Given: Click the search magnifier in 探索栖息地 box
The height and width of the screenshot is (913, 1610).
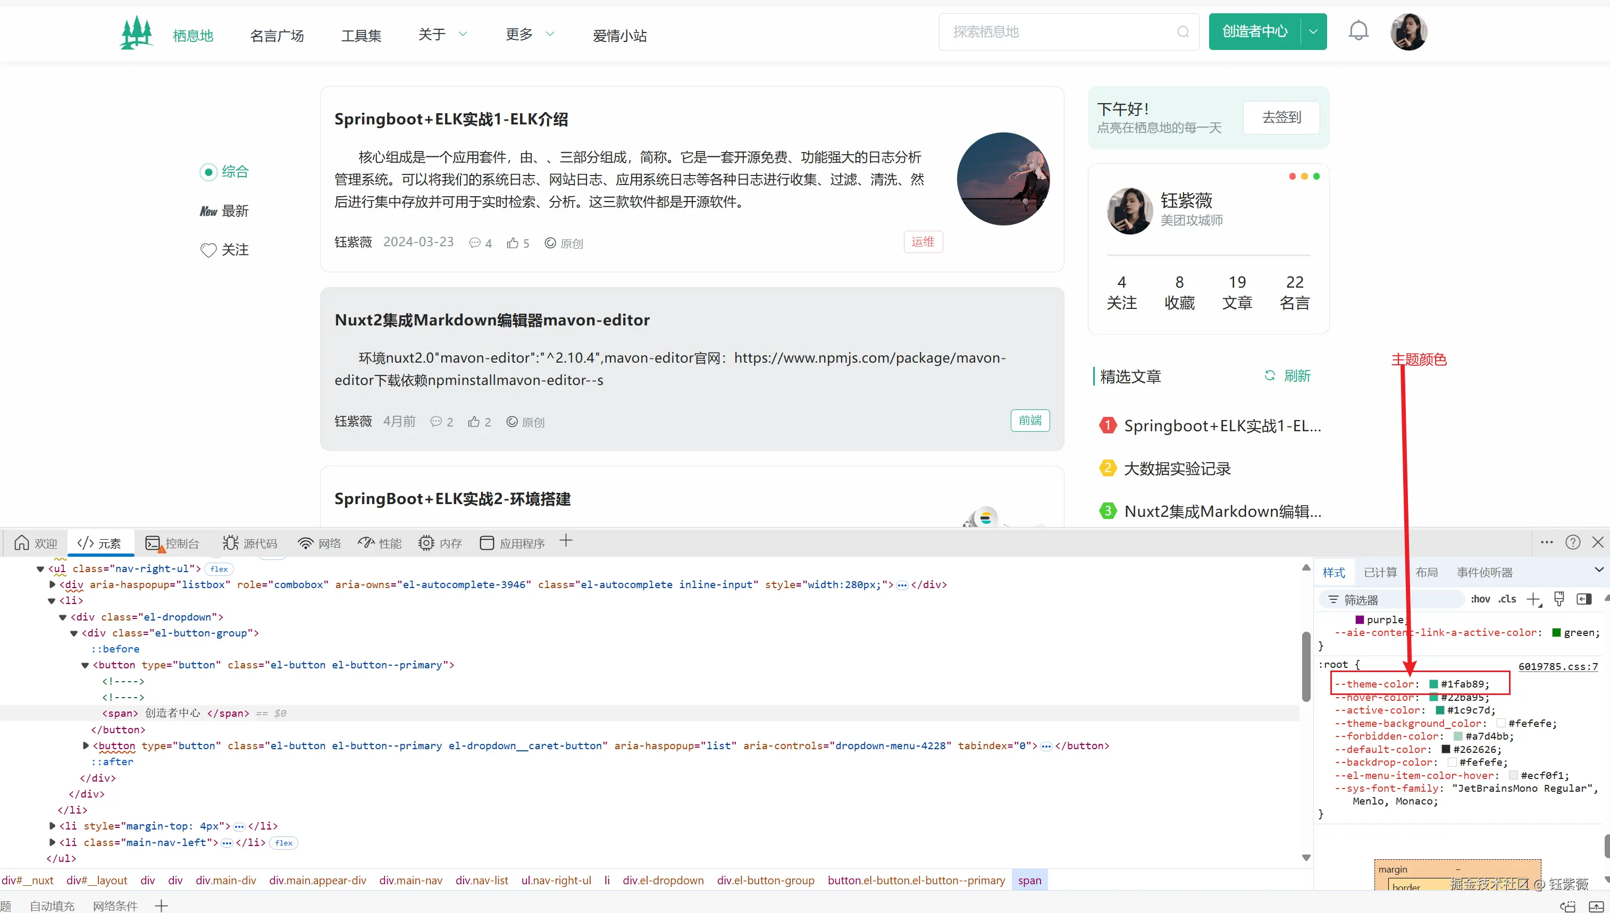Looking at the screenshot, I should pyautogui.click(x=1183, y=31).
